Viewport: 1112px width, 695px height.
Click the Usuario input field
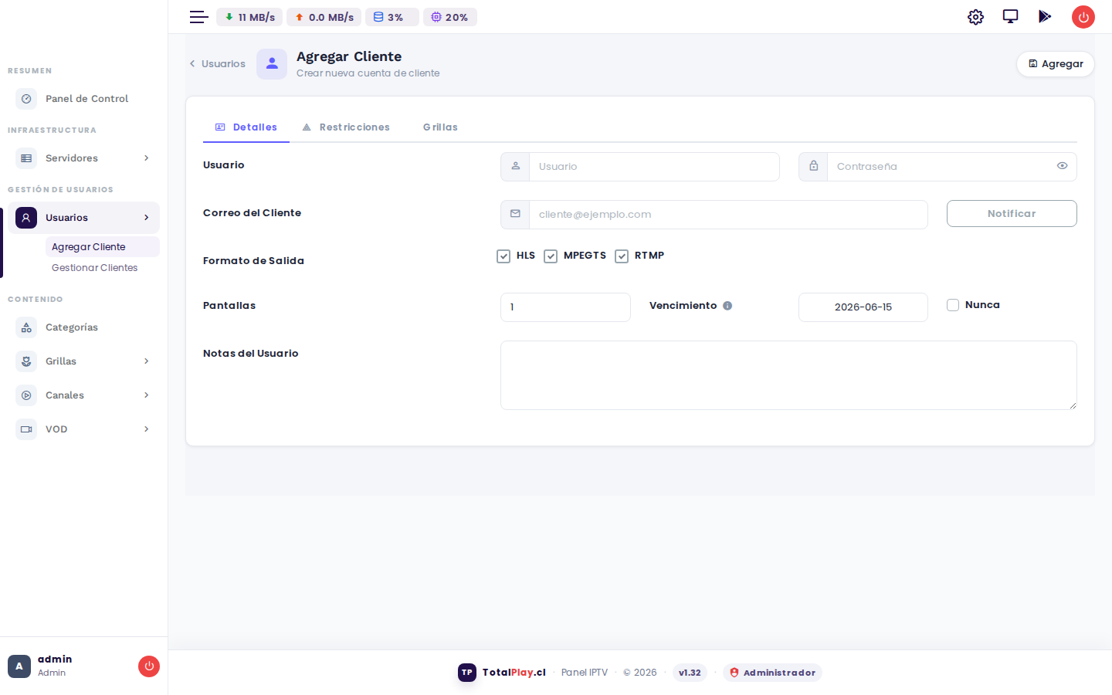pos(654,167)
